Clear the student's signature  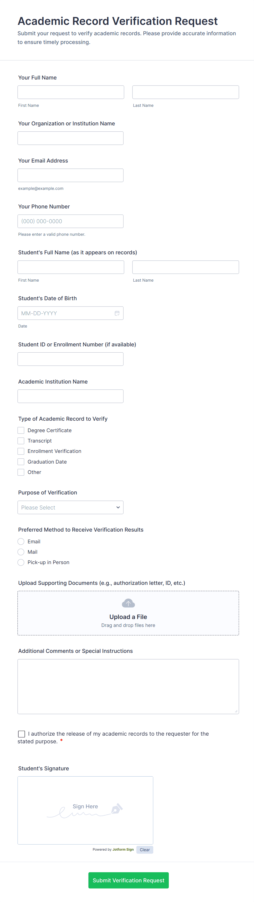click(144, 850)
